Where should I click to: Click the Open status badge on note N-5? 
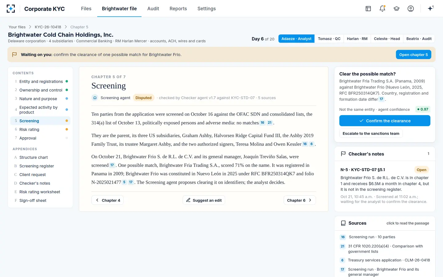421,170
